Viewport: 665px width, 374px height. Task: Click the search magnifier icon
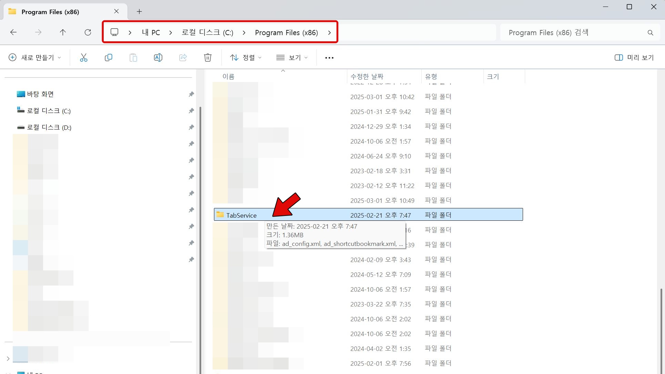650,33
